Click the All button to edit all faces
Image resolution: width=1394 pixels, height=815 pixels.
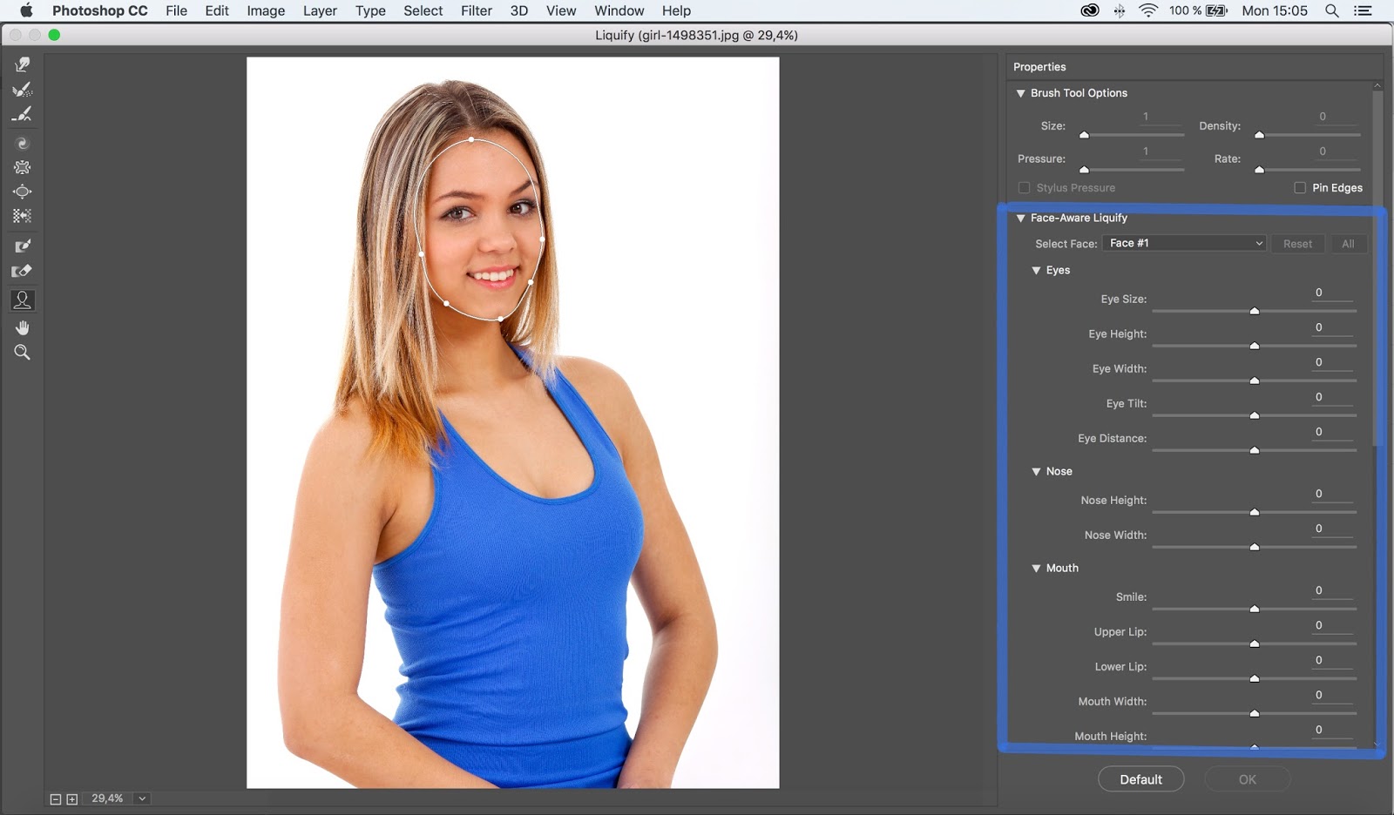pyautogui.click(x=1348, y=244)
